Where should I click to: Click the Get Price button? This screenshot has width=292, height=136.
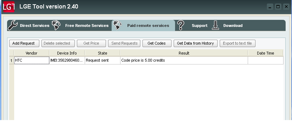click(91, 43)
